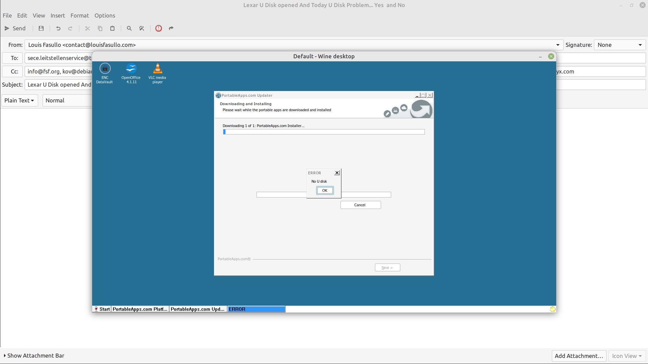Copy using the toolbar copy icon
This screenshot has width=648, height=364.
click(x=100, y=28)
